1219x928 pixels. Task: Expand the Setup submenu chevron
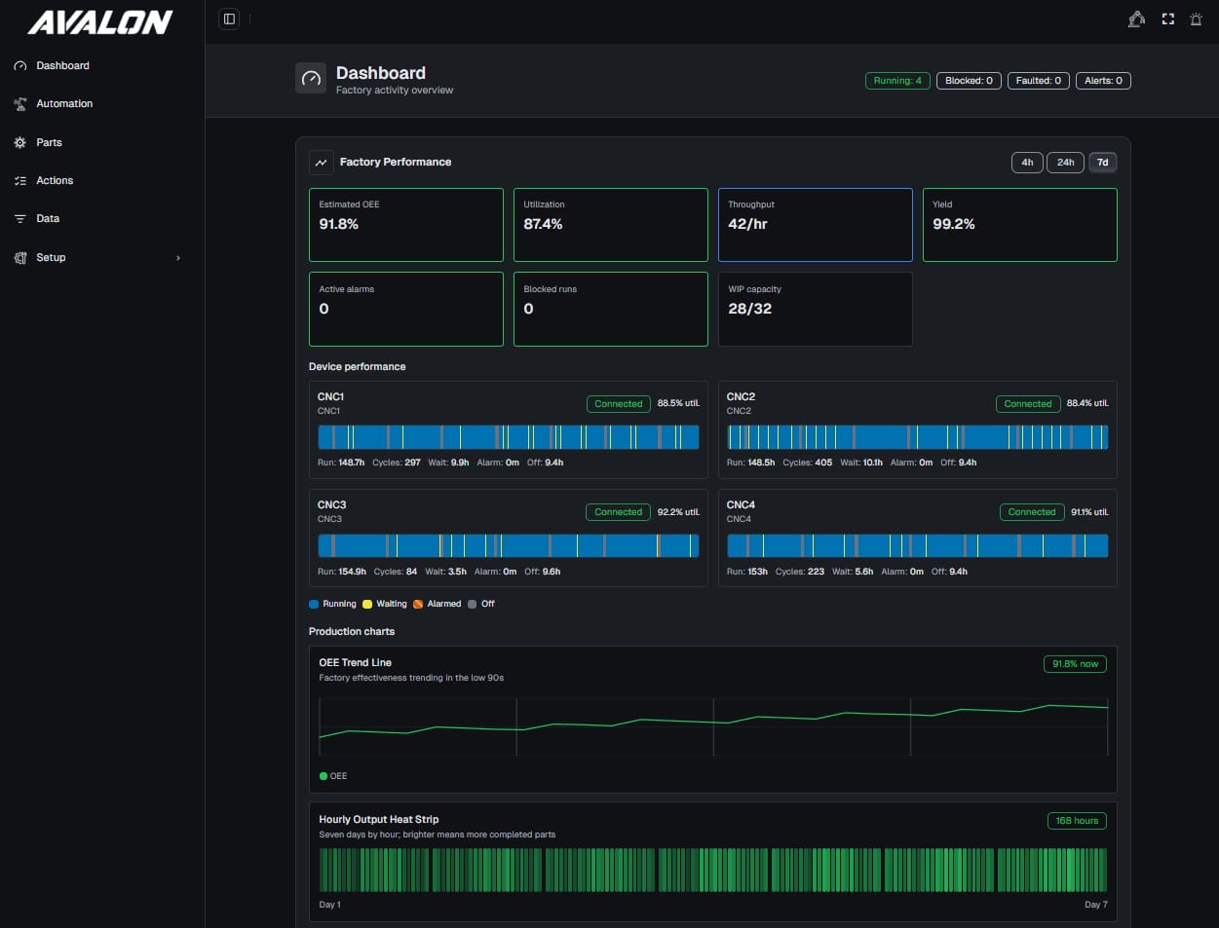pos(178,258)
